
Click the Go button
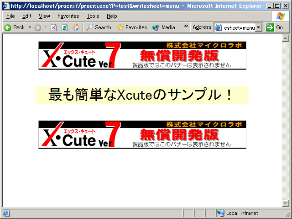(274, 27)
